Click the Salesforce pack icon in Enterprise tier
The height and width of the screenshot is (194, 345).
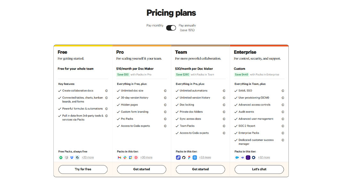(x=237, y=158)
